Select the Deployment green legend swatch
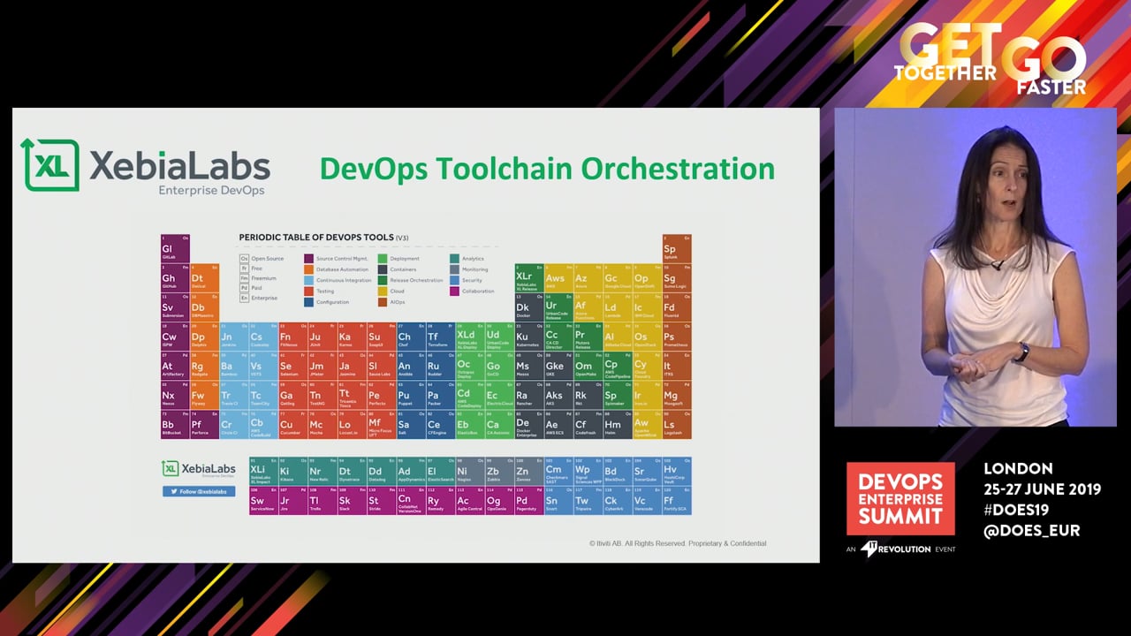Screen dimensions: 1131x636 383,259
